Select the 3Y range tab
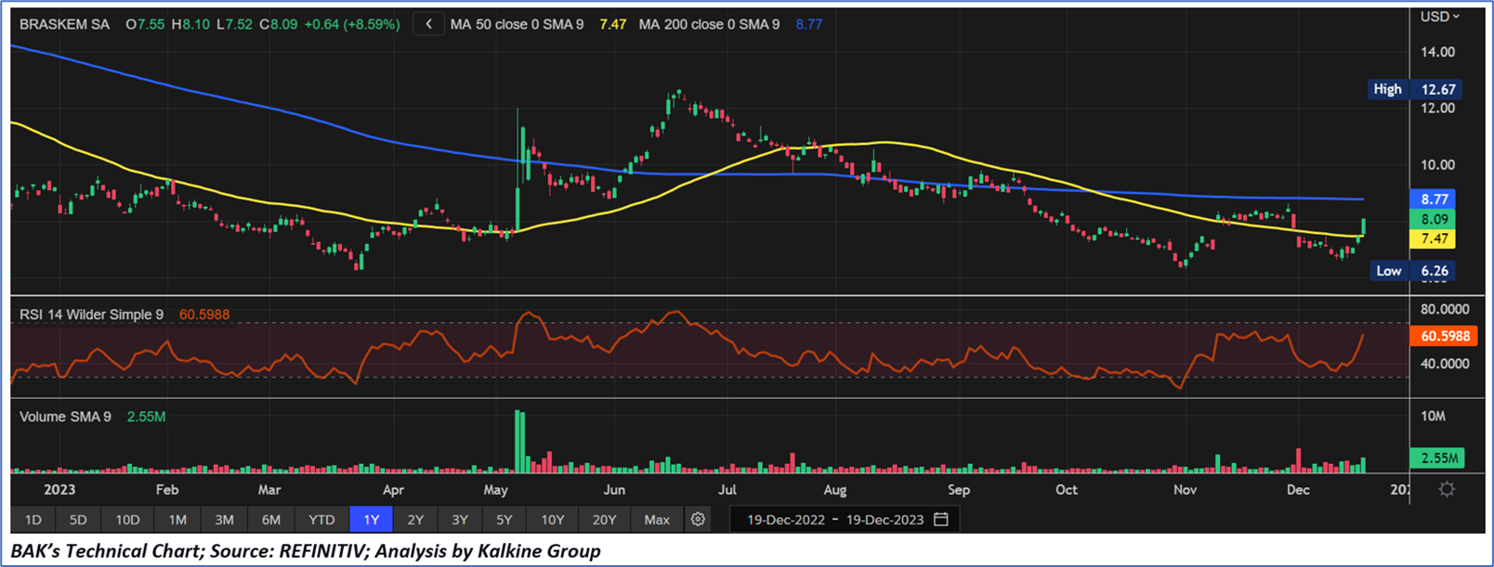The height and width of the screenshot is (567, 1494). coord(459,520)
